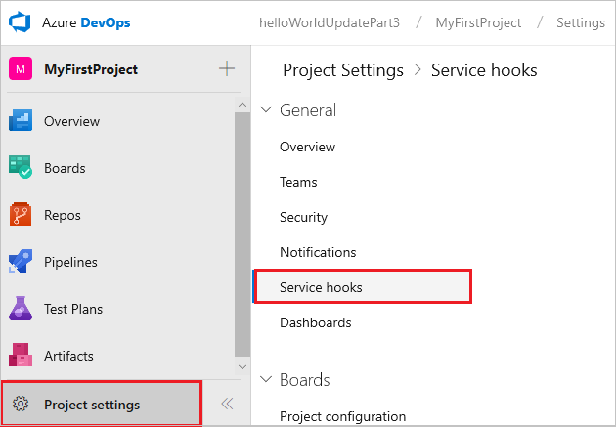Open the Test Plans flask icon
The image size is (616, 427).
coord(22,309)
